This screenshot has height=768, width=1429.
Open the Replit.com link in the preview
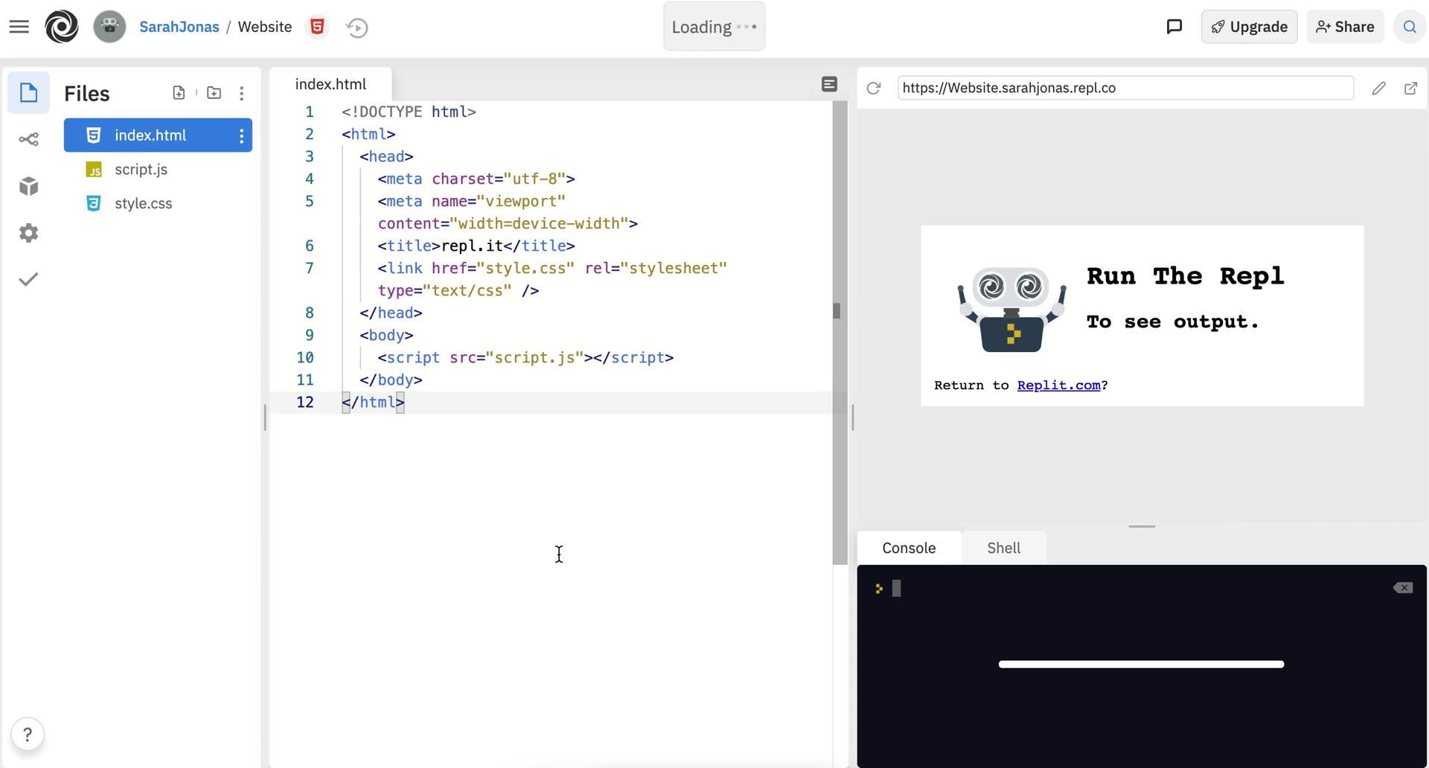click(1058, 385)
